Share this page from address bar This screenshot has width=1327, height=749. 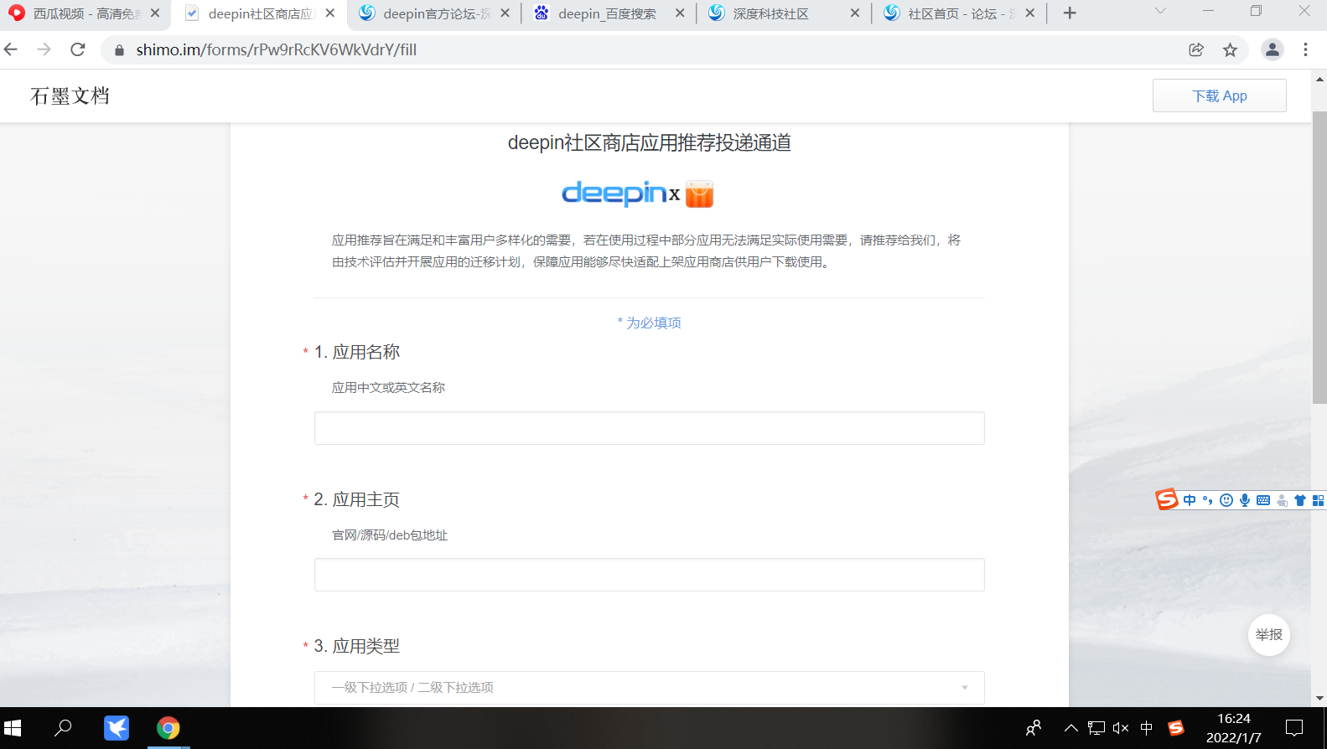(x=1196, y=49)
